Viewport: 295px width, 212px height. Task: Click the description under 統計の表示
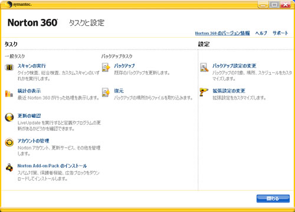click(58, 98)
